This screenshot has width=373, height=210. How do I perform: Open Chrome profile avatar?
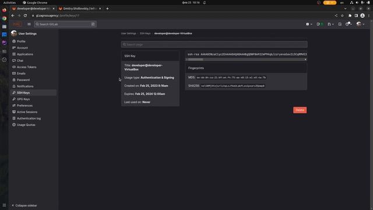[363, 16]
